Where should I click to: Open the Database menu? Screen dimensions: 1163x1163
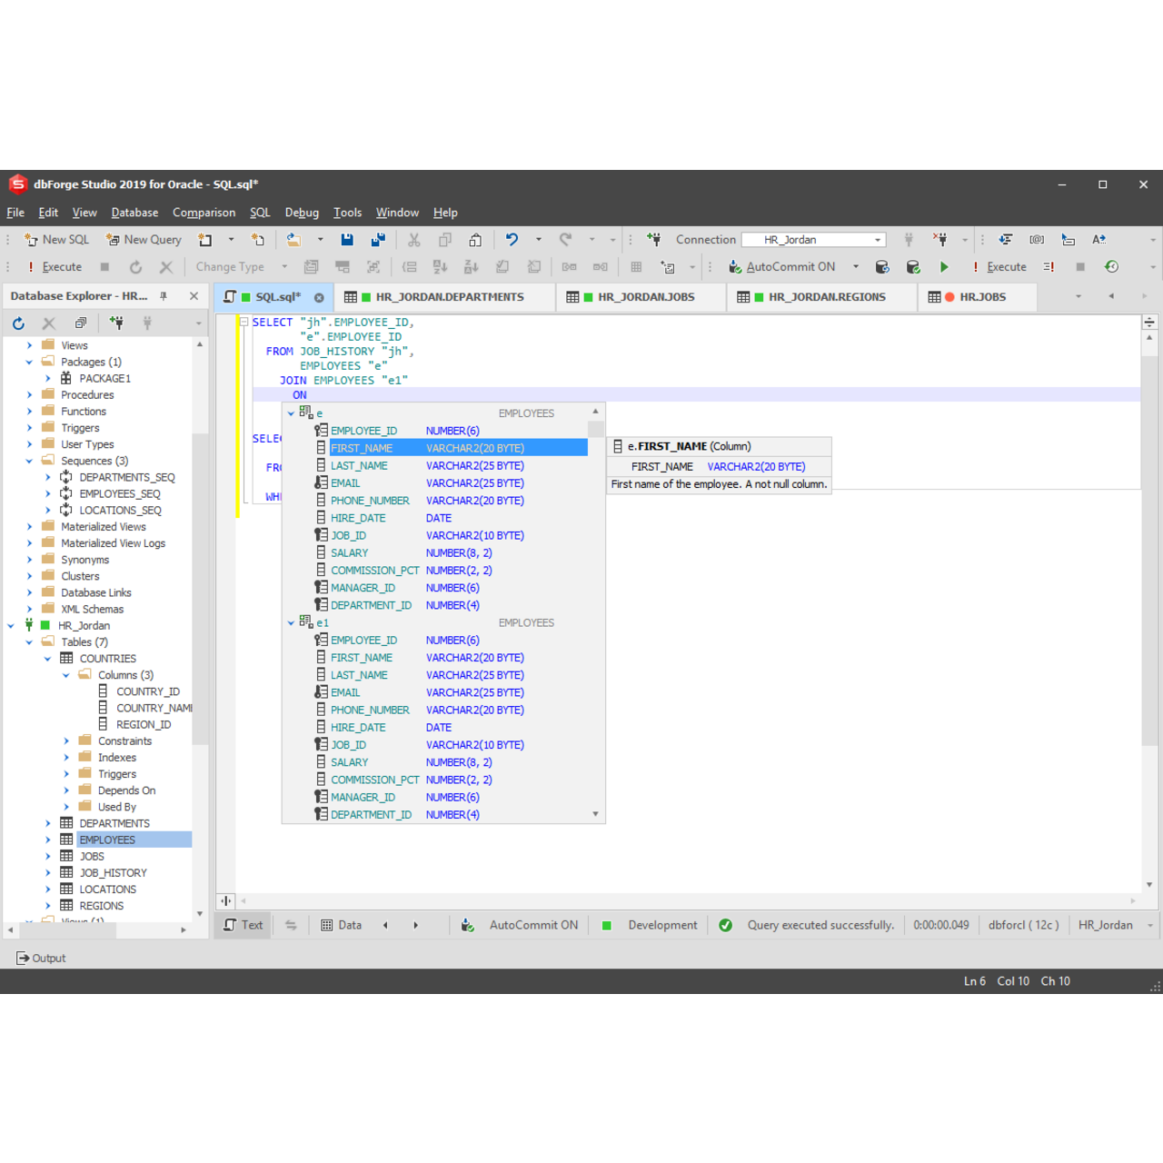pyautogui.click(x=134, y=212)
